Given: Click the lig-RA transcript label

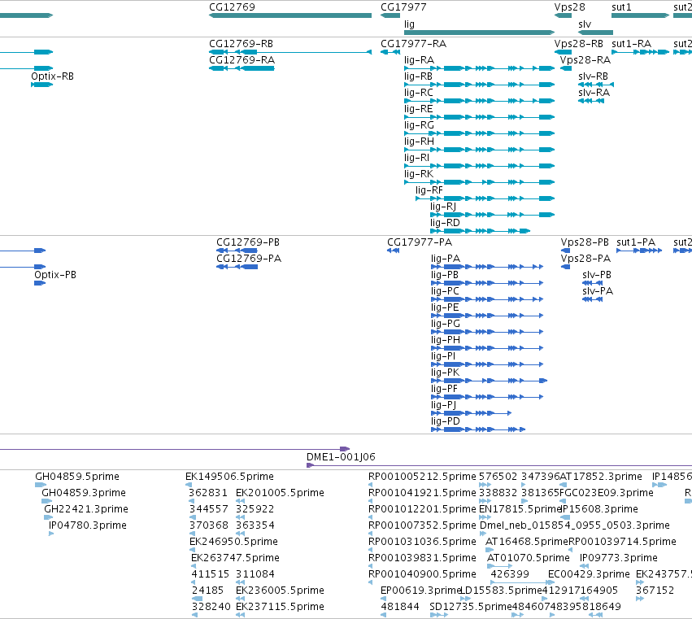Looking at the screenshot, I should (x=420, y=60).
